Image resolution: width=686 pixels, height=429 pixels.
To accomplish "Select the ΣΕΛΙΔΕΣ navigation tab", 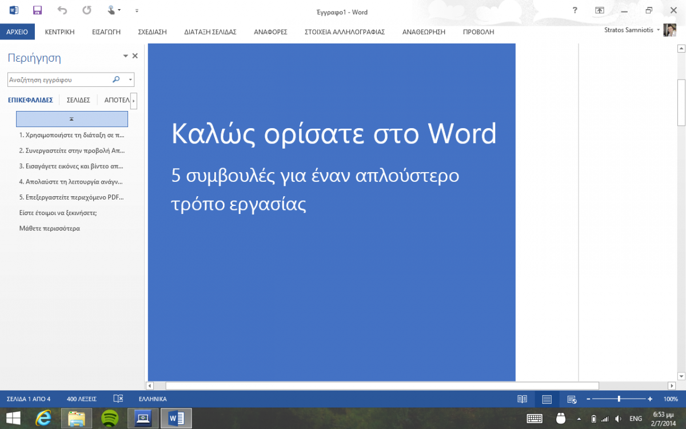I will (78, 100).
